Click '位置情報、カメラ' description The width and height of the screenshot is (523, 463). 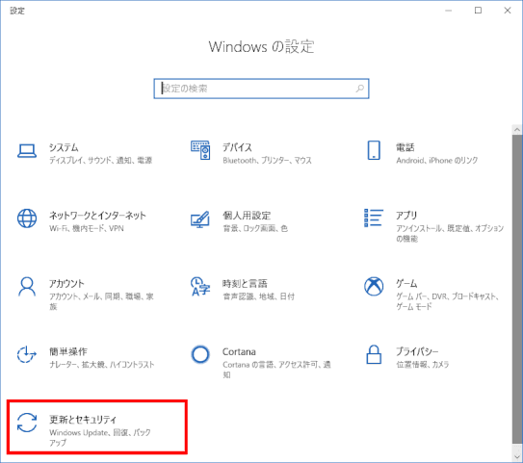click(x=422, y=364)
